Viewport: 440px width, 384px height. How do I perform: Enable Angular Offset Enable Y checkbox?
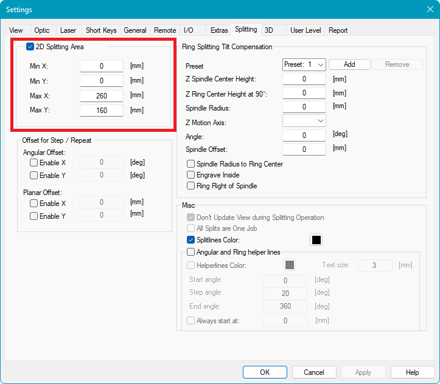[x=33, y=176]
